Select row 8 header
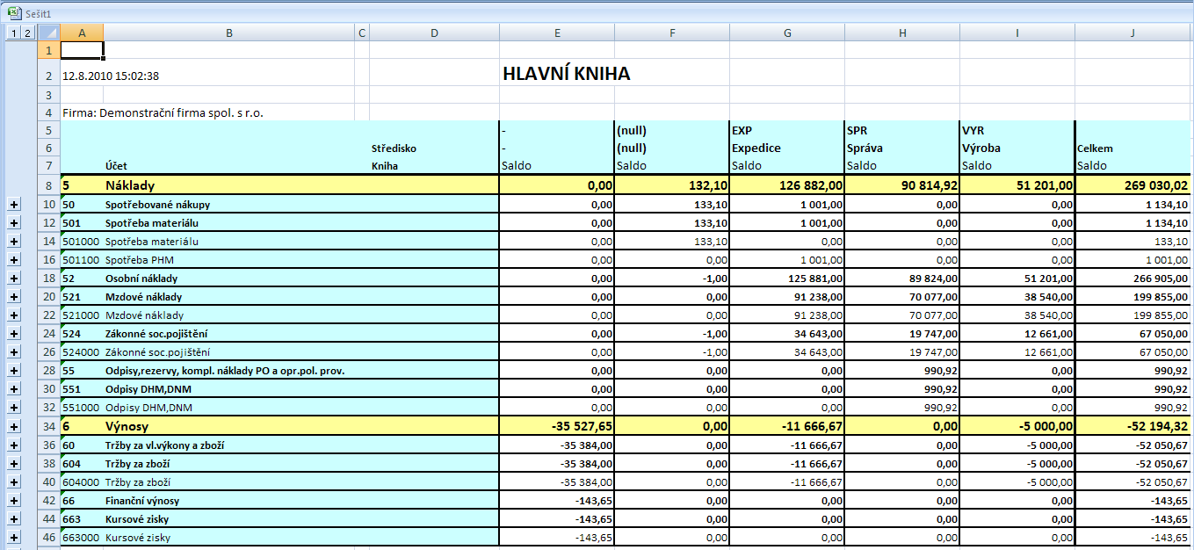 [48, 185]
